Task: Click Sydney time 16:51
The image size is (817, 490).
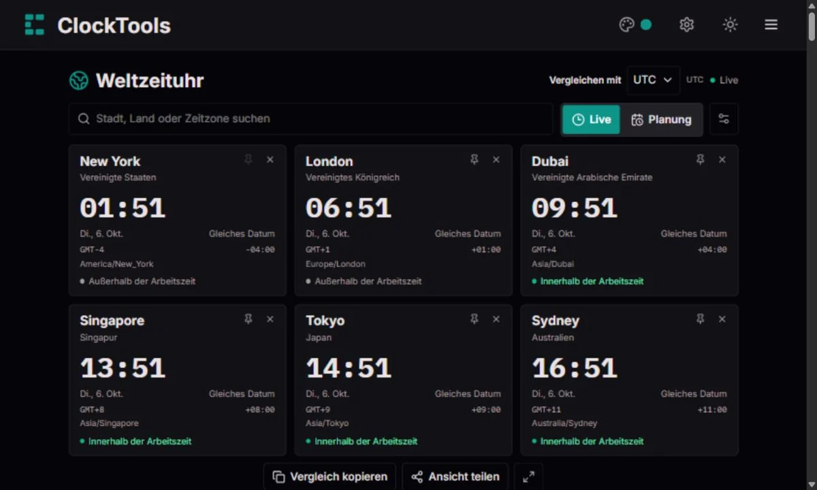Action: pos(575,367)
